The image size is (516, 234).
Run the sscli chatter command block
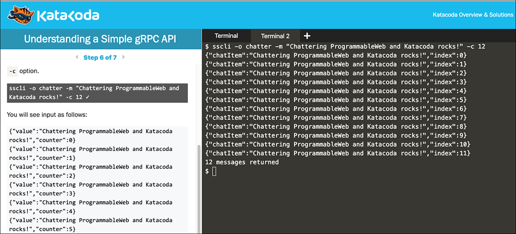98,93
